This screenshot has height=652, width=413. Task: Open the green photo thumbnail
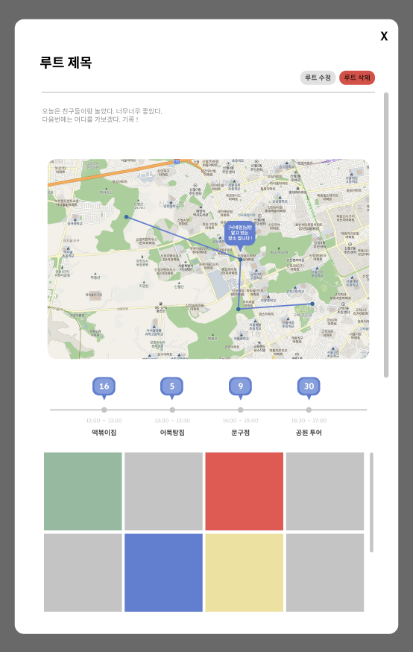pyautogui.click(x=83, y=492)
